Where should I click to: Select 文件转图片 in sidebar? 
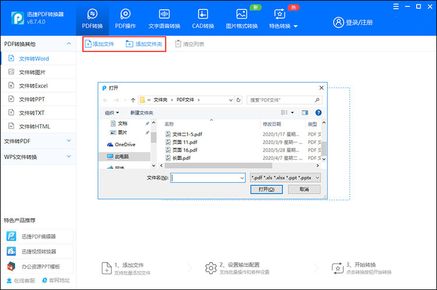coord(38,72)
